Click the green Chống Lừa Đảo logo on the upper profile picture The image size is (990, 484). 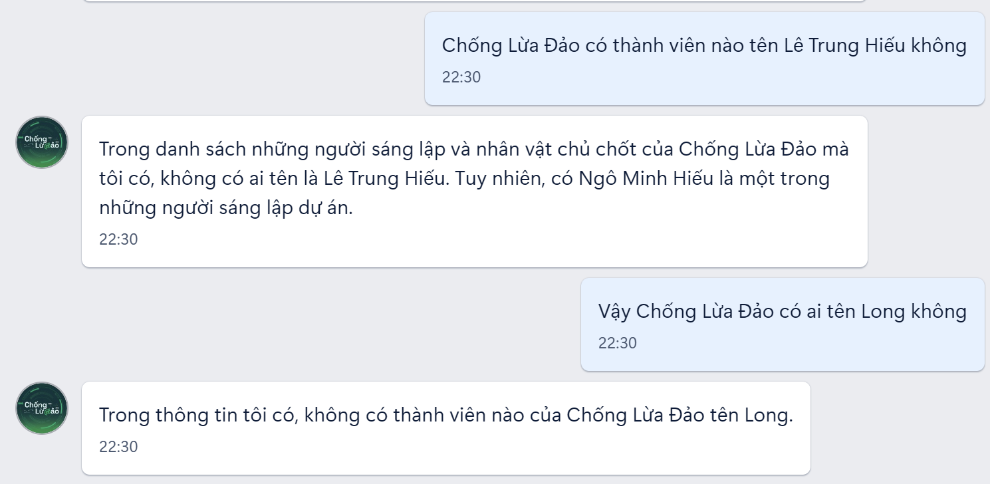(x=41, y=142)
